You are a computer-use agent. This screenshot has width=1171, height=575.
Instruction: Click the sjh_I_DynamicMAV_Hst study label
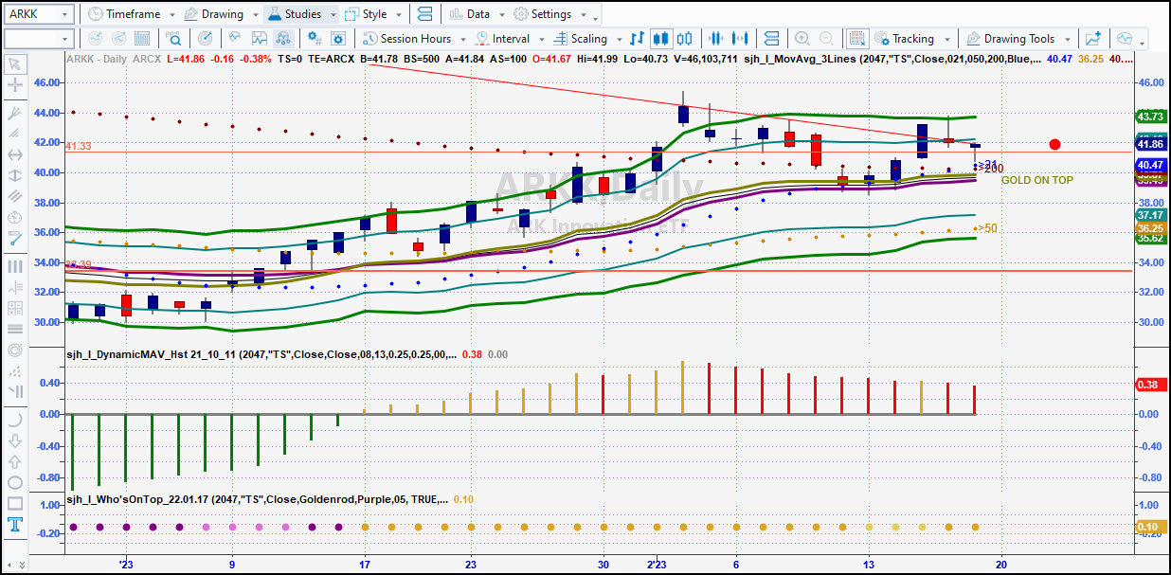[261, 354]
